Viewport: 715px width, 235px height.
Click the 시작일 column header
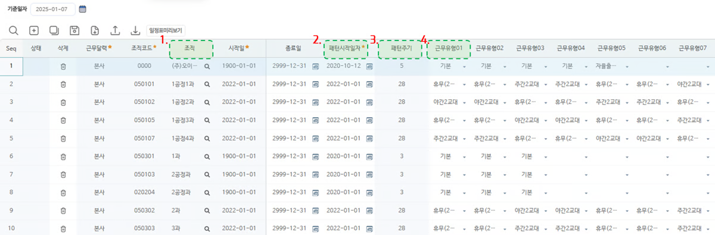pos(239,48)
